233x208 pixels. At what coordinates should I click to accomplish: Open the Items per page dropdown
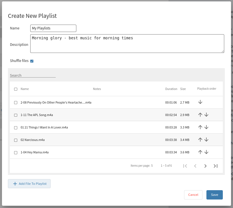point(152,166)
